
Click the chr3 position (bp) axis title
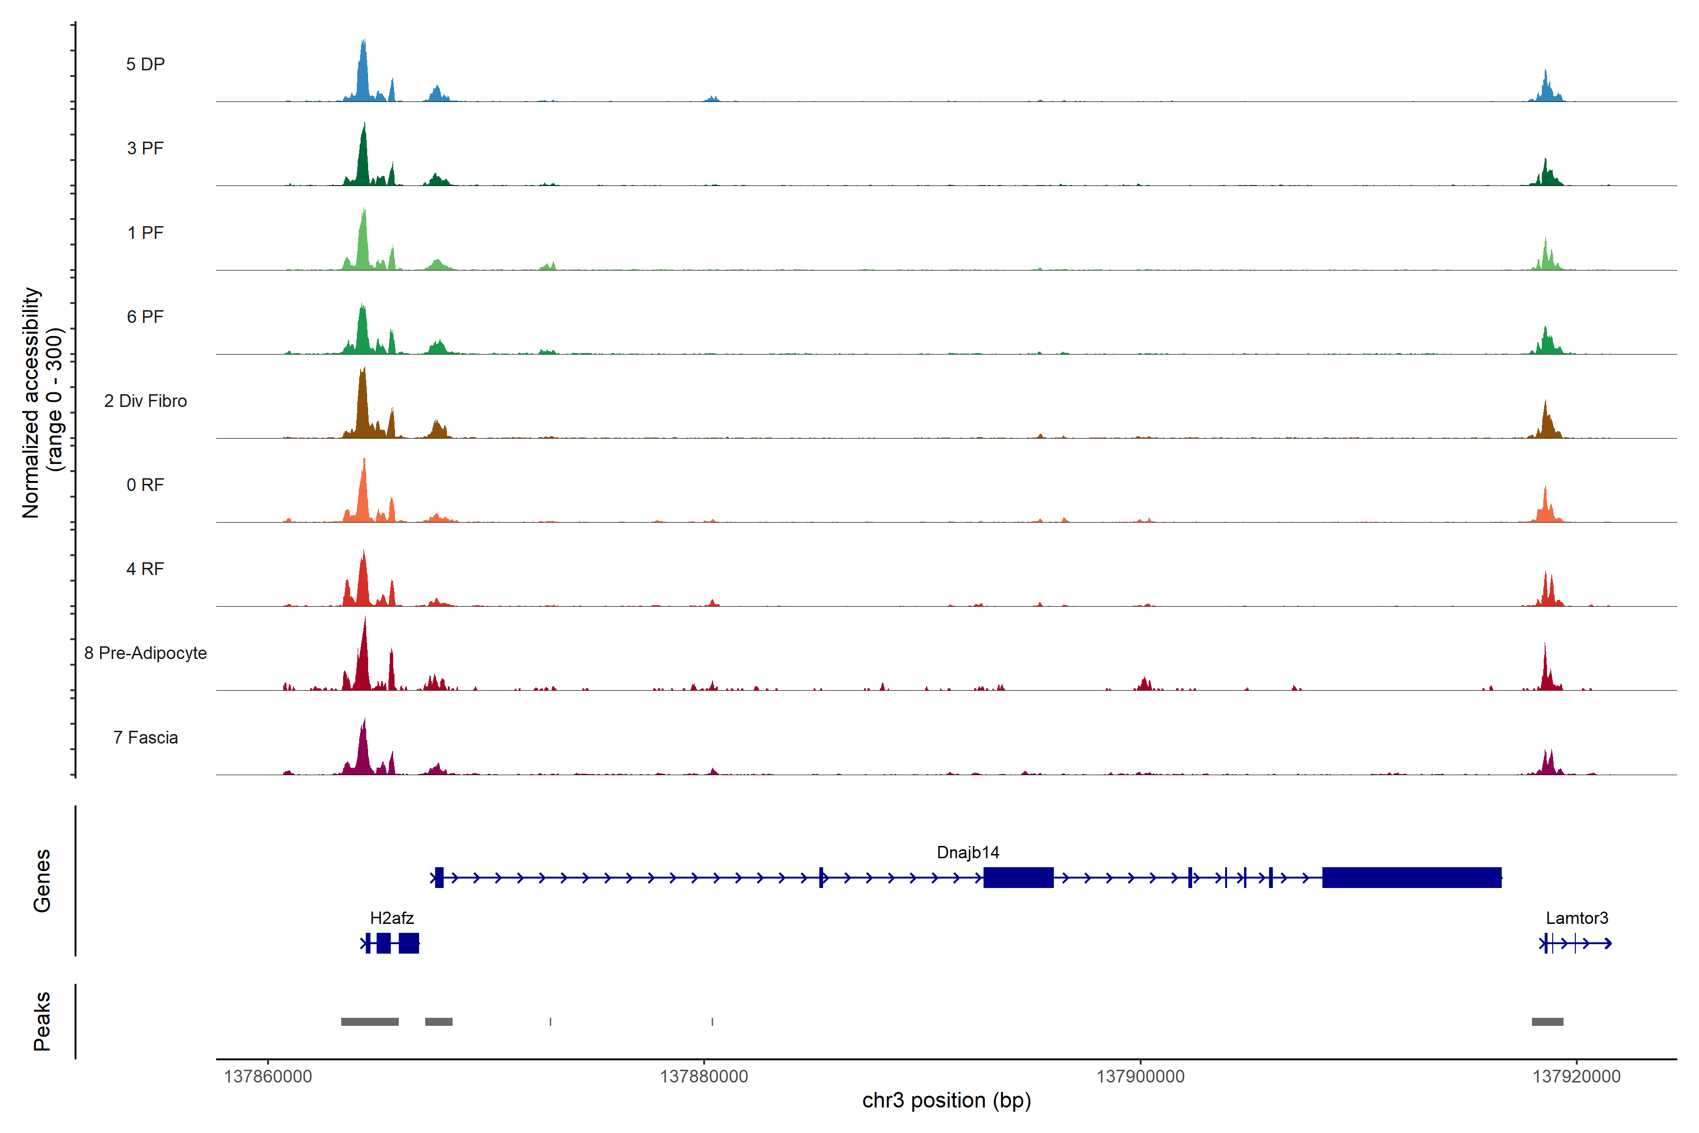946,1100
